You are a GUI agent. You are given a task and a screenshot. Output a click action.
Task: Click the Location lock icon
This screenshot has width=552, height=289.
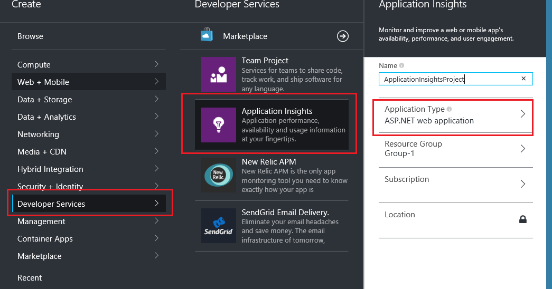coord(522,219)
